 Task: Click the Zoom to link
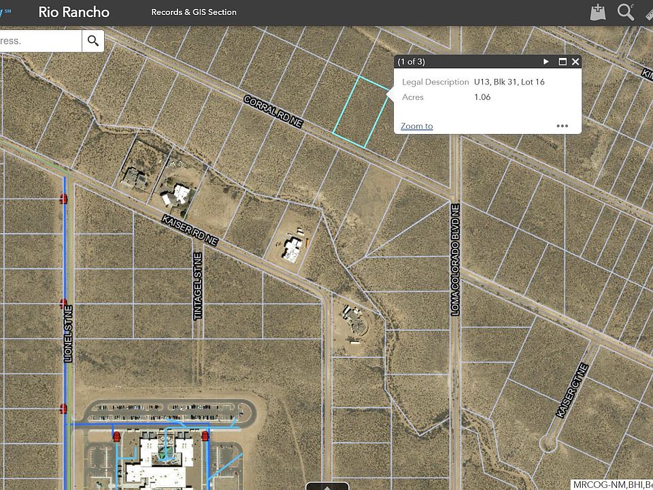416,126
